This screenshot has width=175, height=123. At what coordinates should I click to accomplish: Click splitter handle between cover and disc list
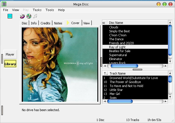tap(101, 62)
